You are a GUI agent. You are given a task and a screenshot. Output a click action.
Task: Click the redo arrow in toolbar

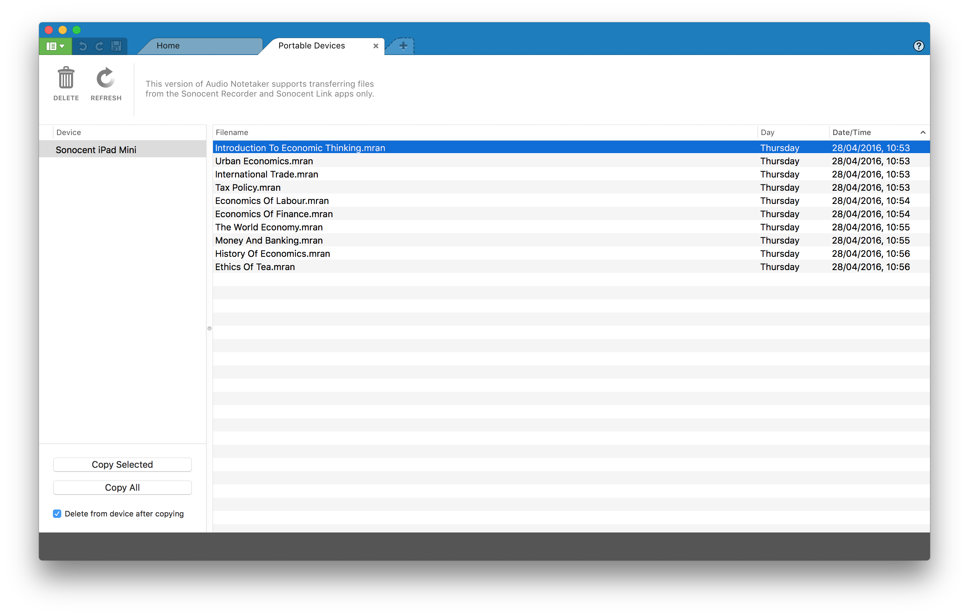click(100, 46)
